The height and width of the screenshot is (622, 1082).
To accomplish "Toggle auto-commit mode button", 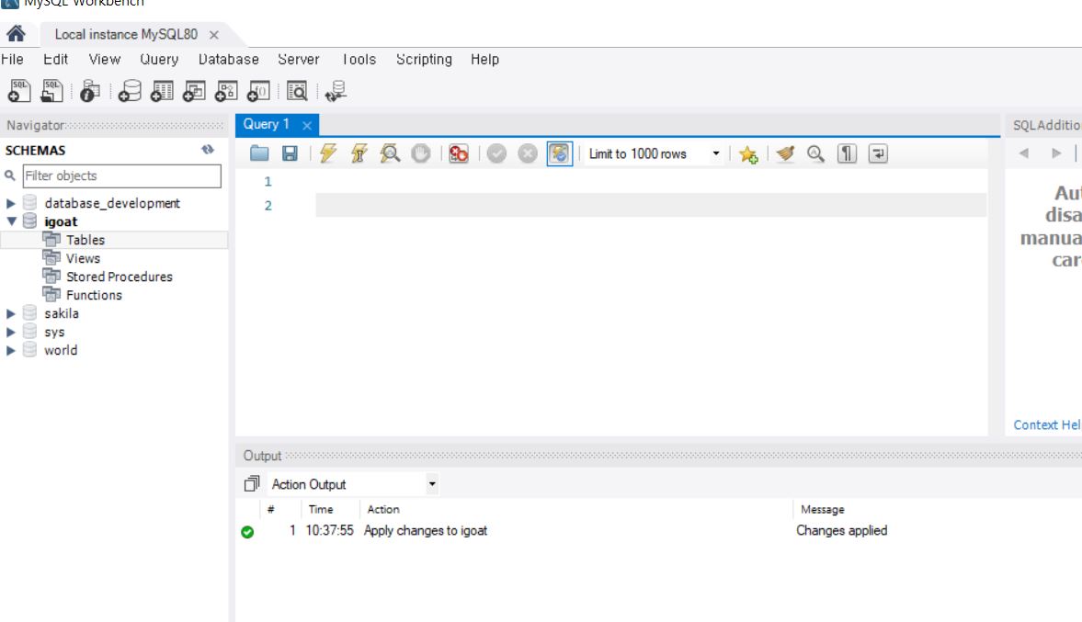I will coord(560,153).
